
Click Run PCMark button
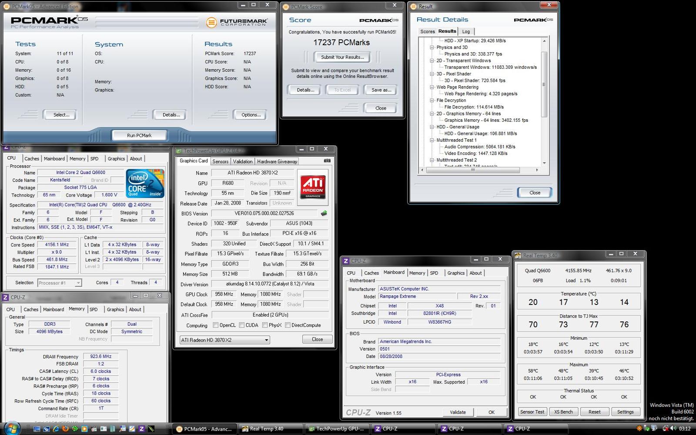[x=139, y=135]
